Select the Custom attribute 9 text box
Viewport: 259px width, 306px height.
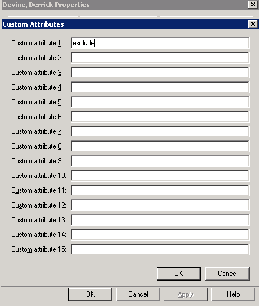coord(160,161)
